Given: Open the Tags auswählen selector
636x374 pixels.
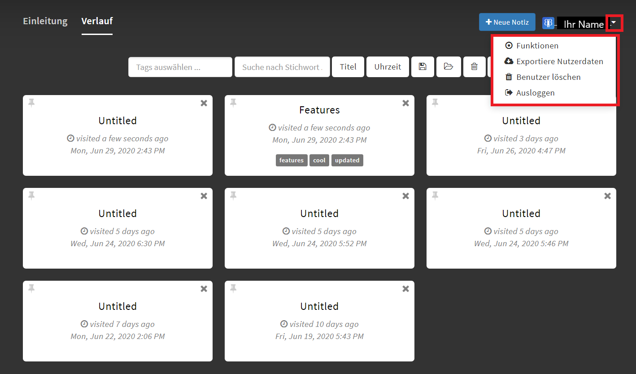Looking at the screenshot, I should pyautogui.click(x=180, y=67).
